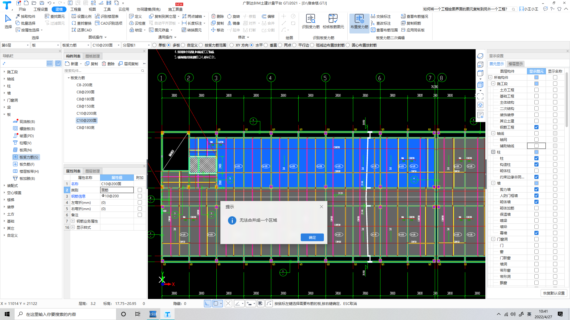Click 交换标注 tool
Image resolution: width=570 pixels, height=320 pixels.
tap(381, 16)
